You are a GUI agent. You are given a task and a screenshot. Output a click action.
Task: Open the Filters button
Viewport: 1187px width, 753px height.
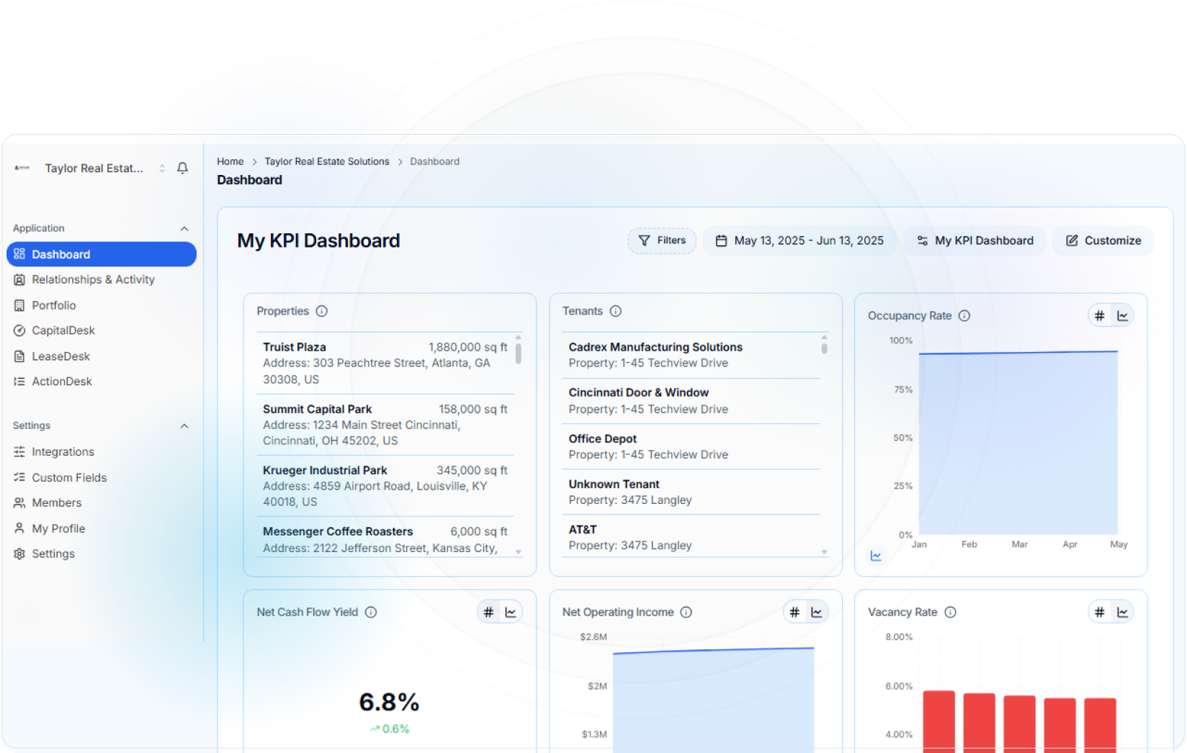662,241
